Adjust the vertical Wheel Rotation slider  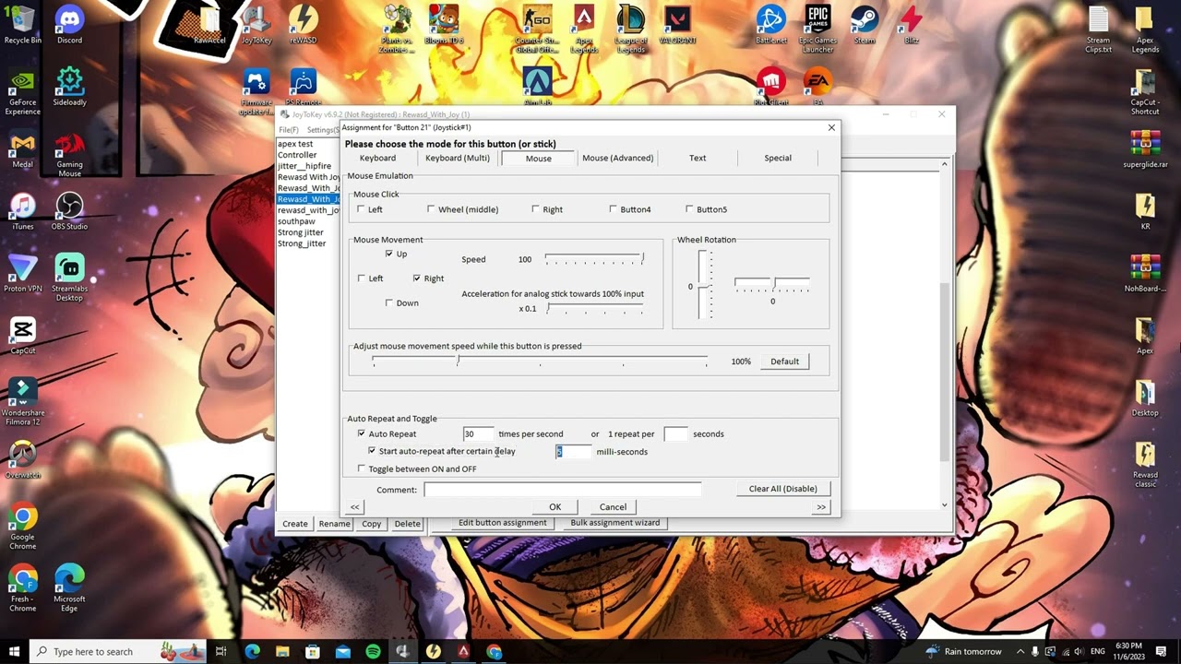tap(705, 285)
